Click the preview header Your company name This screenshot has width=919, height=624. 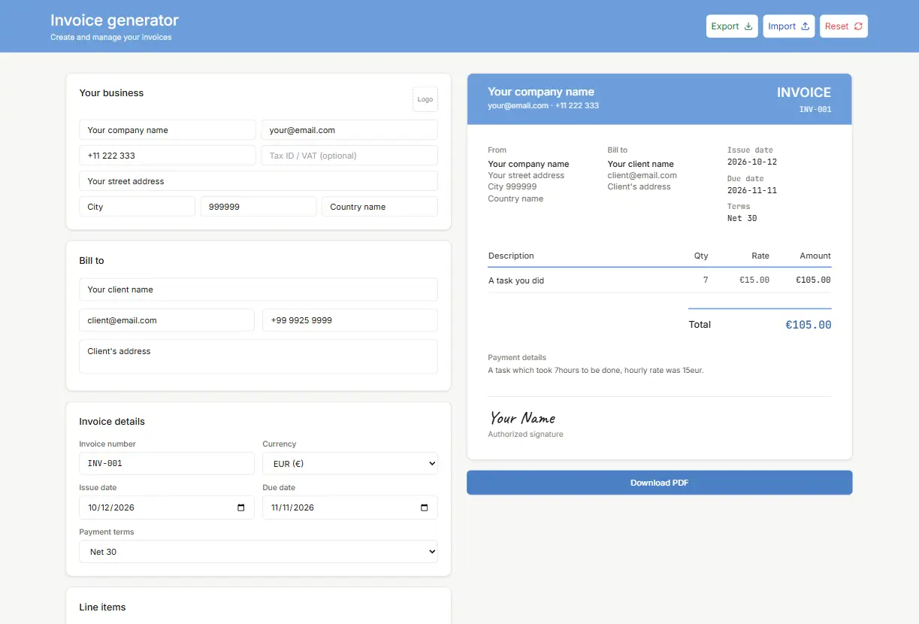click(x=541, y=92)
